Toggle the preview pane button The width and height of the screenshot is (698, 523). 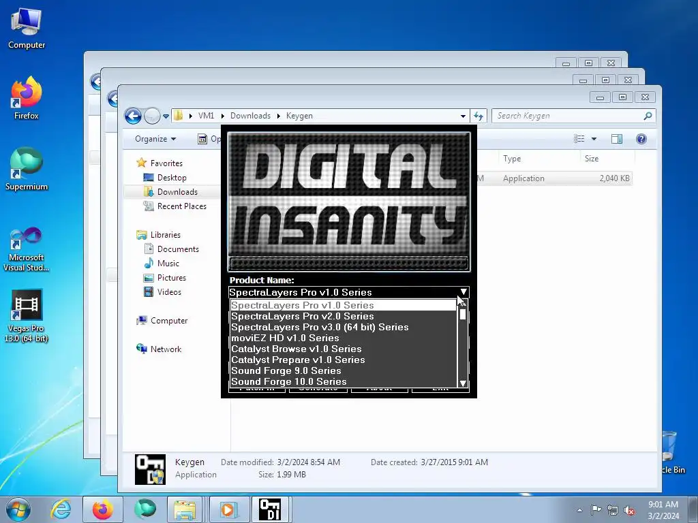point(616,139)
